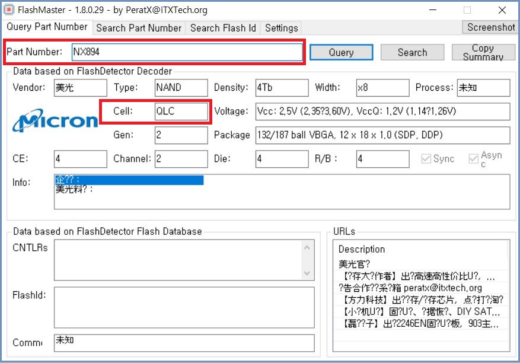Click the Cell field showing QLC
Viewport: 520px width, 363px height.
pos(181,111)
